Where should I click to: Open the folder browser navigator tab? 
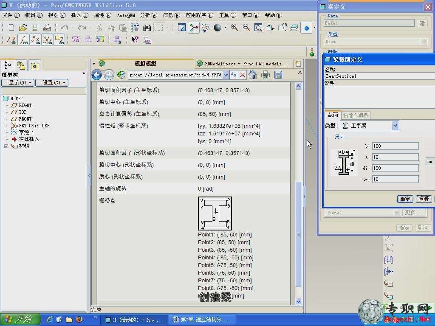[x=21, y=65]
